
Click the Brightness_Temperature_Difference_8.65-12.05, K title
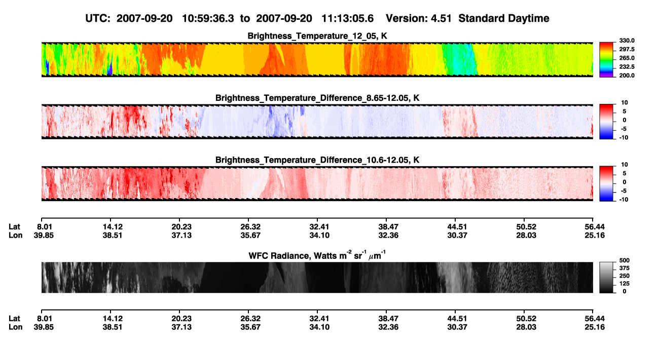tap(317, 98)
